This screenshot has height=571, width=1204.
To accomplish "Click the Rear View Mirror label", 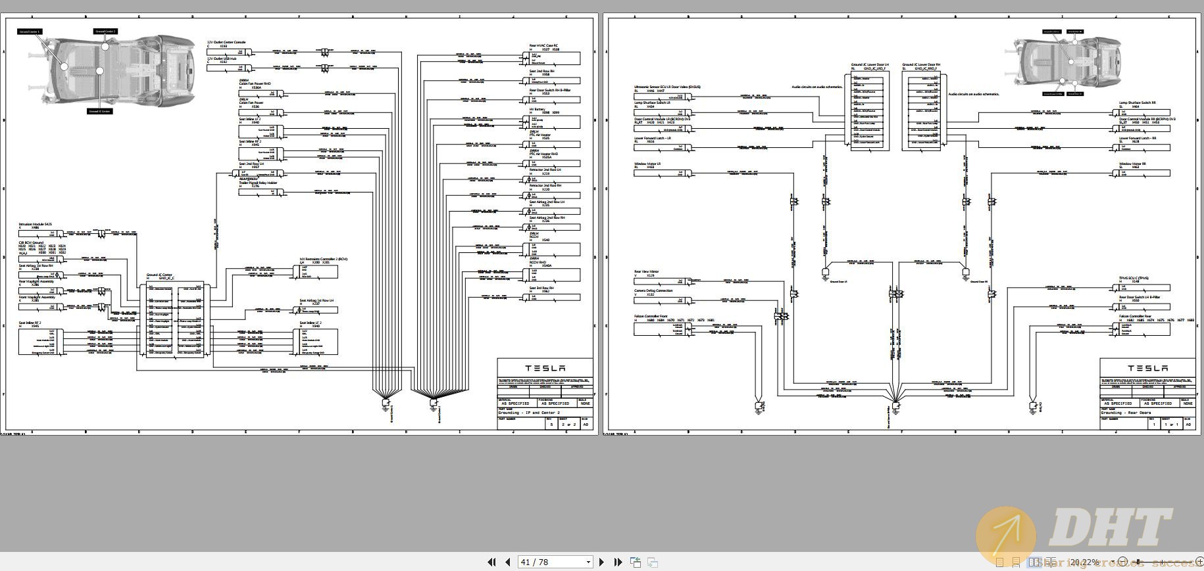I will click(x=646, y=271).
